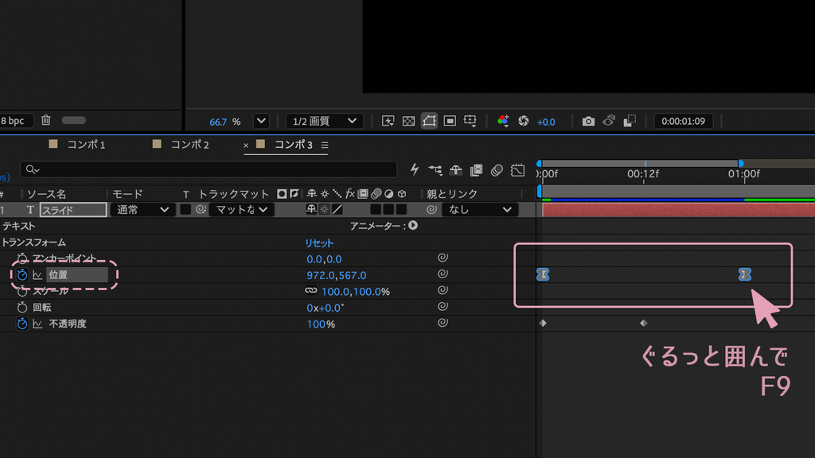815x458 pixels.
Task: Toggle the 不透明度 stopwatch
Action: (x=21, y=324)
